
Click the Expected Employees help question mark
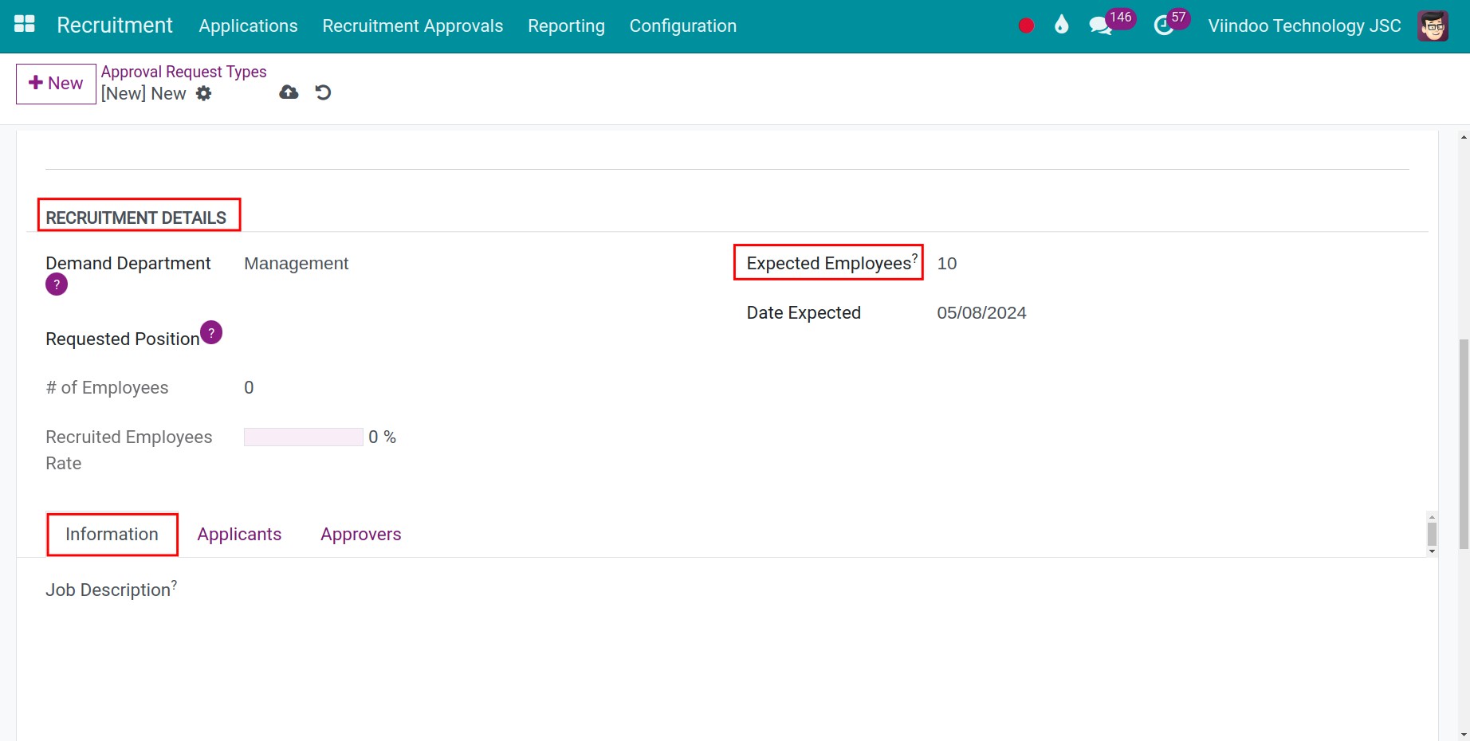(915, 257)
